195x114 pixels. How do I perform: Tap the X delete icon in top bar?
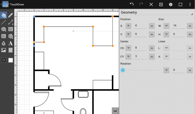[151, 4]
